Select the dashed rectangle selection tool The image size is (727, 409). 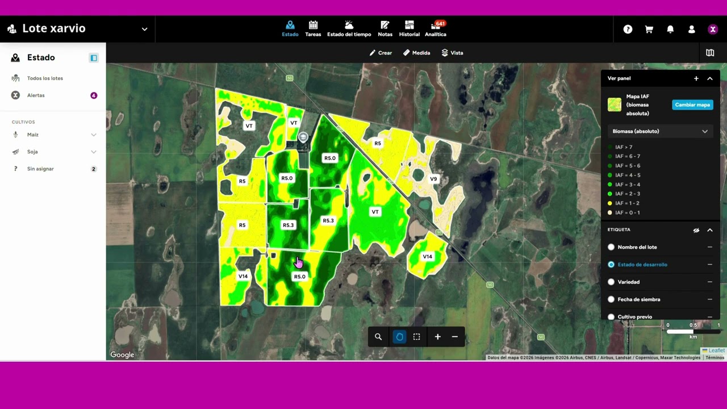point(417,337)
